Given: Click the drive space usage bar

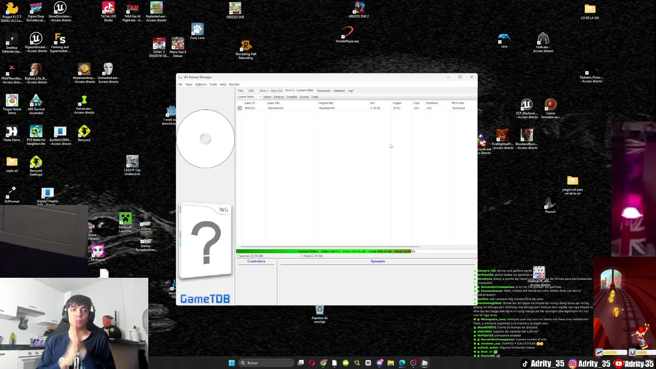Looking at the screenshot, I should [356, 251].
